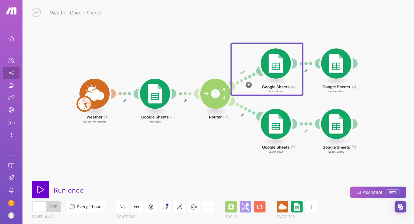Open the AI Assistant beta button
This screenshot has height=224, width=414.
378,192
